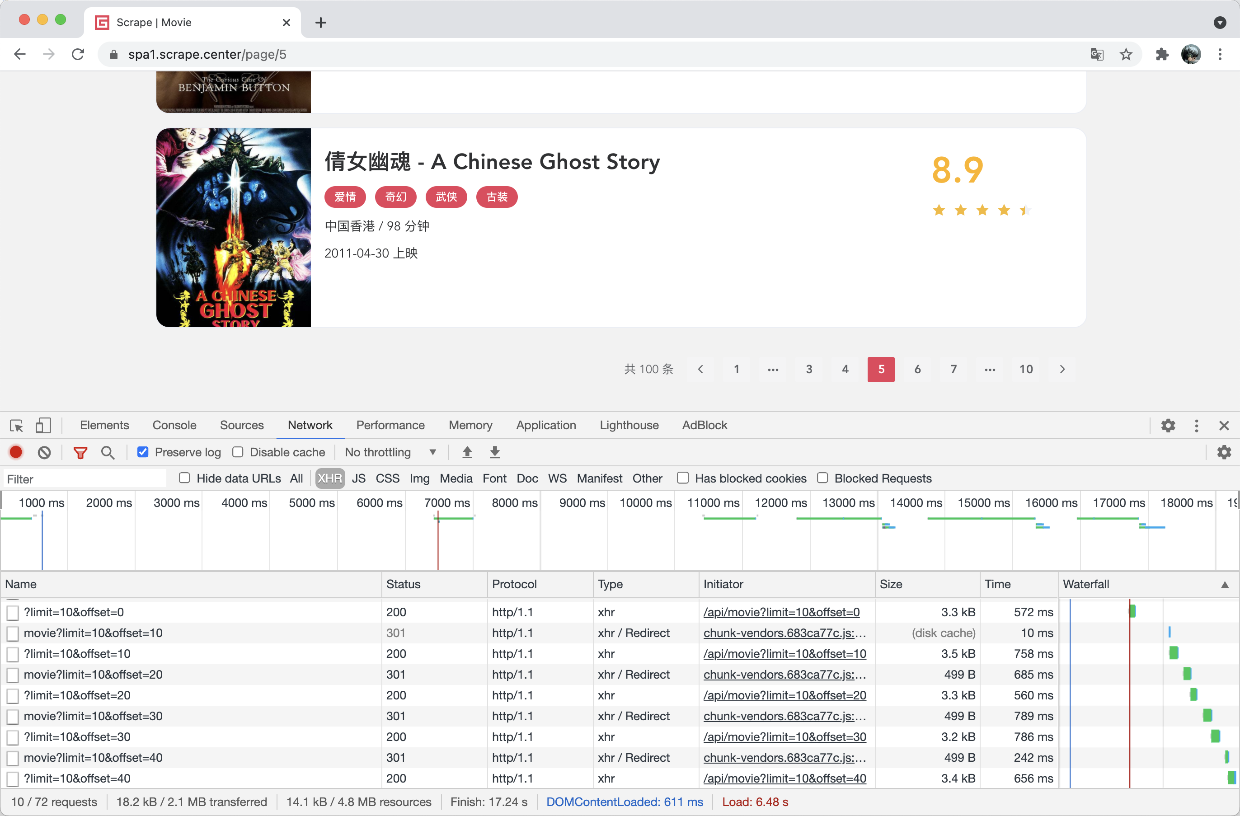Open DevTools settings gear
This screenshot has width=1240, height=816.
point(1168,426)
